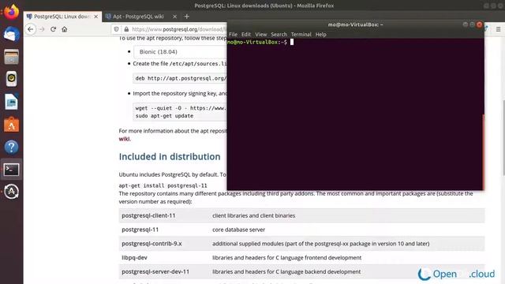
Task: Switch to Apt - PostgreSQL wiki tab
Action: point(139,17)
